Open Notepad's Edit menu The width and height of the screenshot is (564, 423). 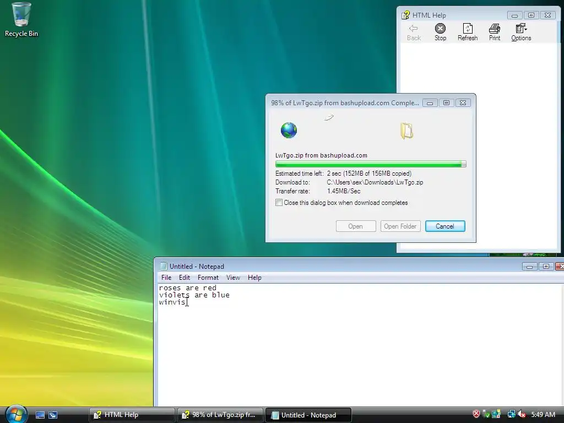click(184, 278)
